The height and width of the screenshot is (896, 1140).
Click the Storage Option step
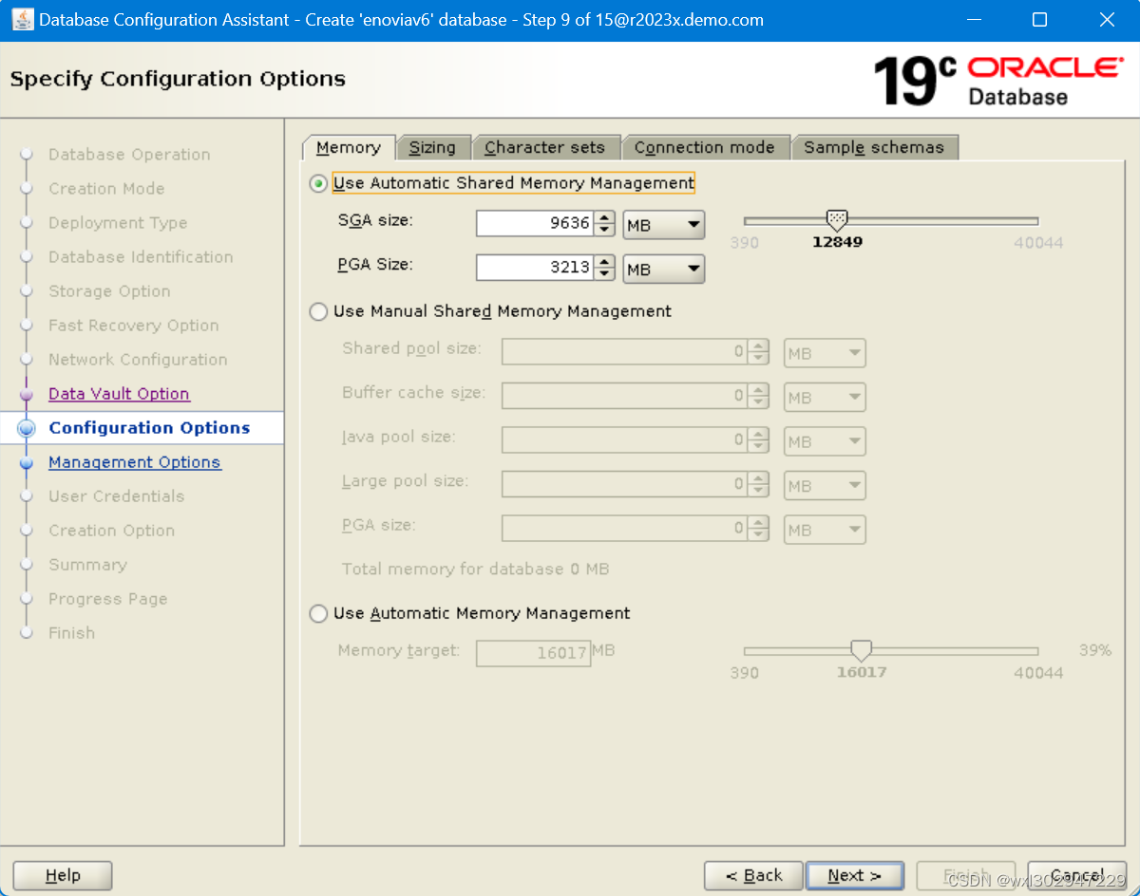[x=109, y=291]
